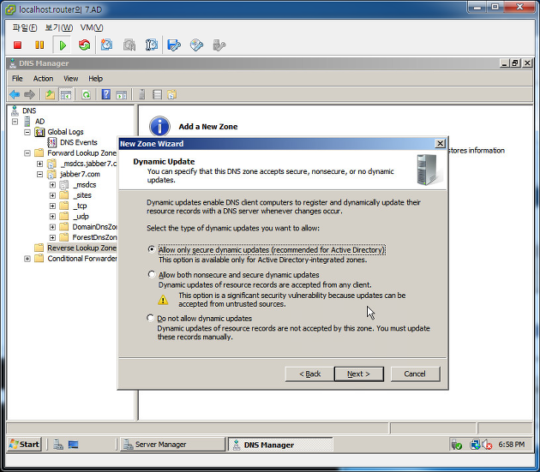Click the new server toolbar icon

click(x=142, y=95)
